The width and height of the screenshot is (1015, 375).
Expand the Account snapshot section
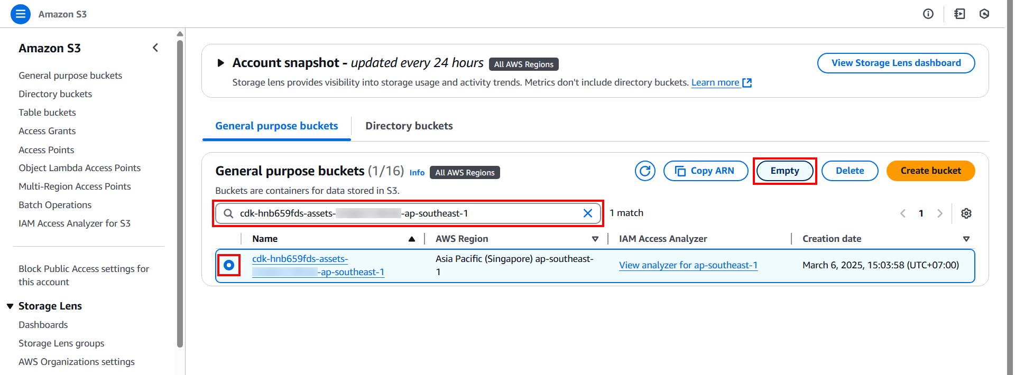pos(221,63)
